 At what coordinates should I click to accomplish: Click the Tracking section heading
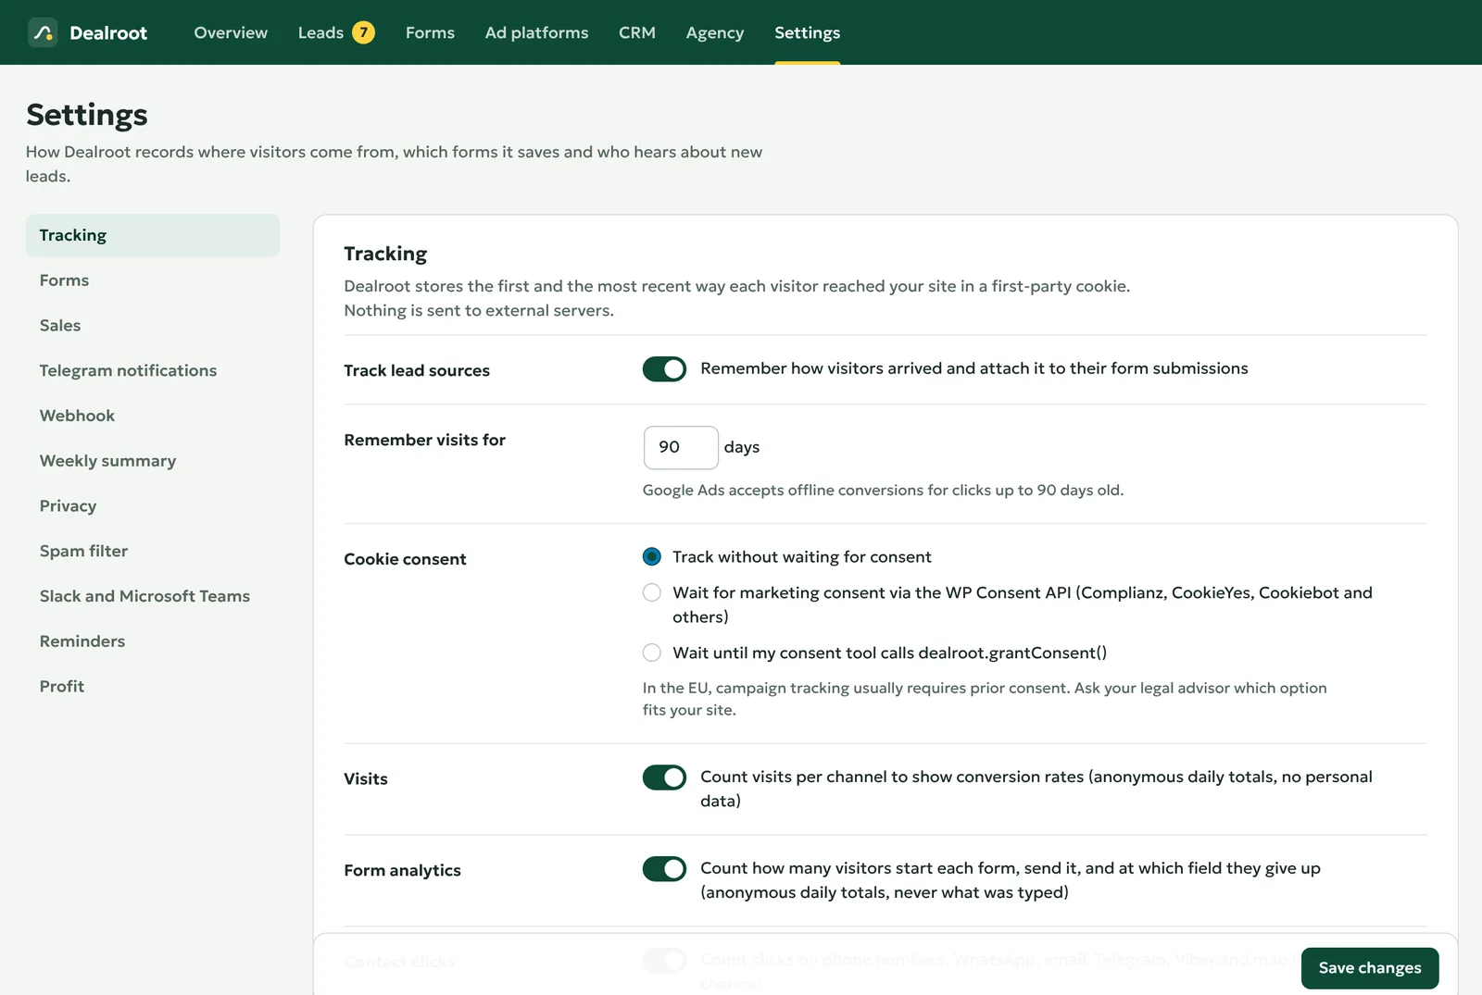tap(385, 254)
